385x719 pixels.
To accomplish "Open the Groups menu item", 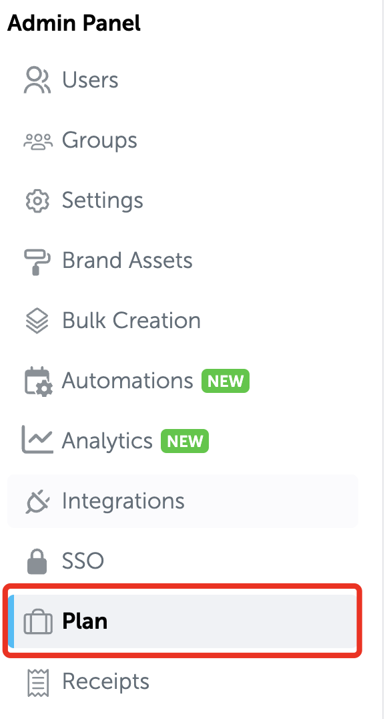I will [183, 140].
